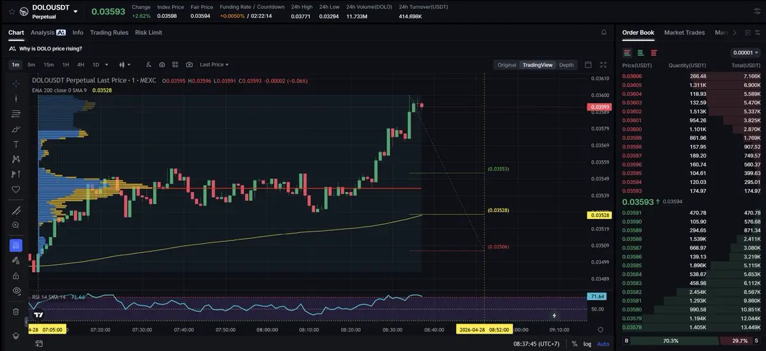Select the crosshair cursor tool

pos(16,83)
